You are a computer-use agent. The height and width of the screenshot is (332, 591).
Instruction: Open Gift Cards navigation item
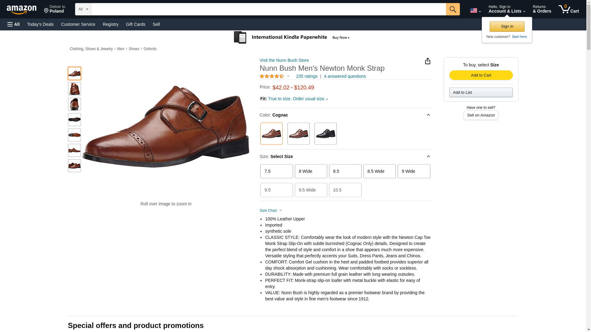[x=135, y=24]
